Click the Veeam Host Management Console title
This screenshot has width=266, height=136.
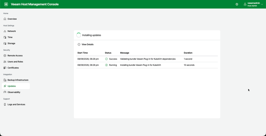35,4
